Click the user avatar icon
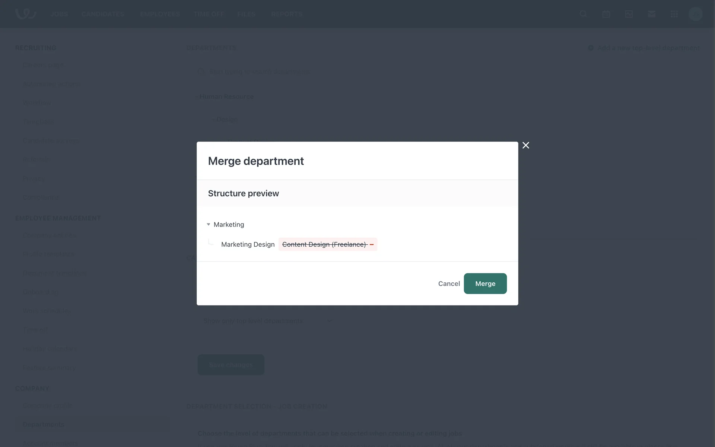The height and width of the screenshot is (447, 715). tap(695, 14)
